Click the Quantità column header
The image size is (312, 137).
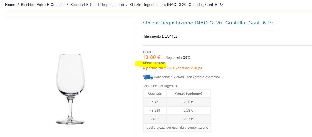pyautogui.click(x=155, y=93)
